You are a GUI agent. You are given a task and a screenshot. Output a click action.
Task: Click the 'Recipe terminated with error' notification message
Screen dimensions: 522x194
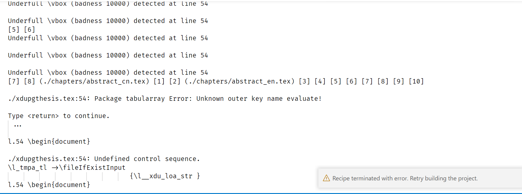pyautogui.click(x=405, y=178)
